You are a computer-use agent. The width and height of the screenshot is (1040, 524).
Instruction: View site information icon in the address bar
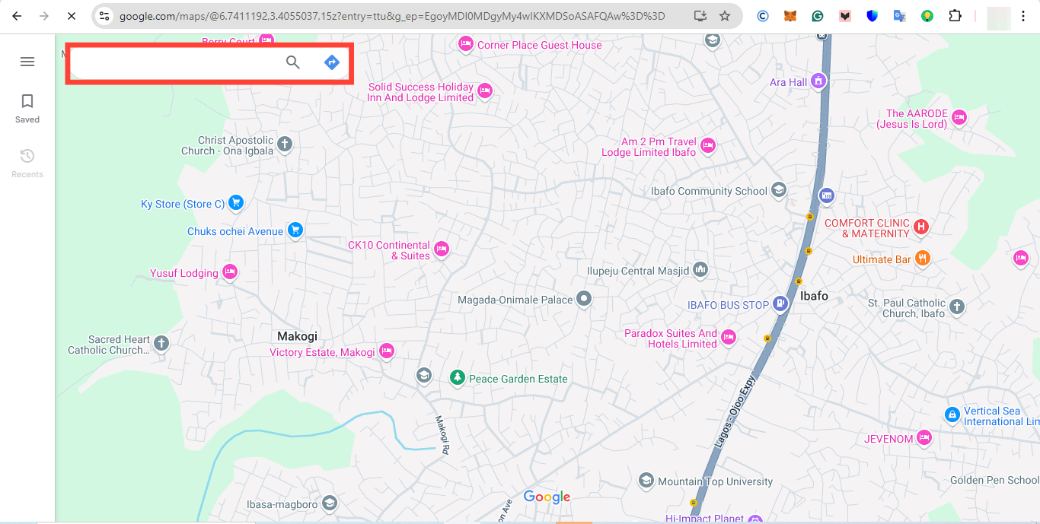(104, 16)
